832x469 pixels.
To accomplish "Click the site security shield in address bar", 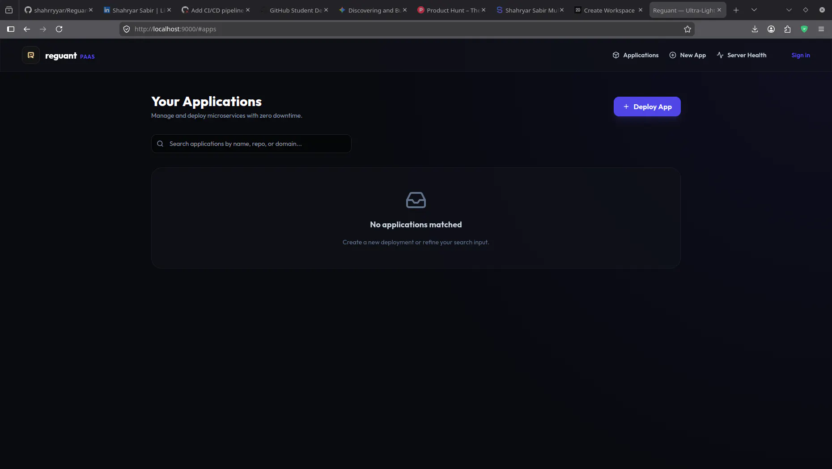I will [127, 29].
